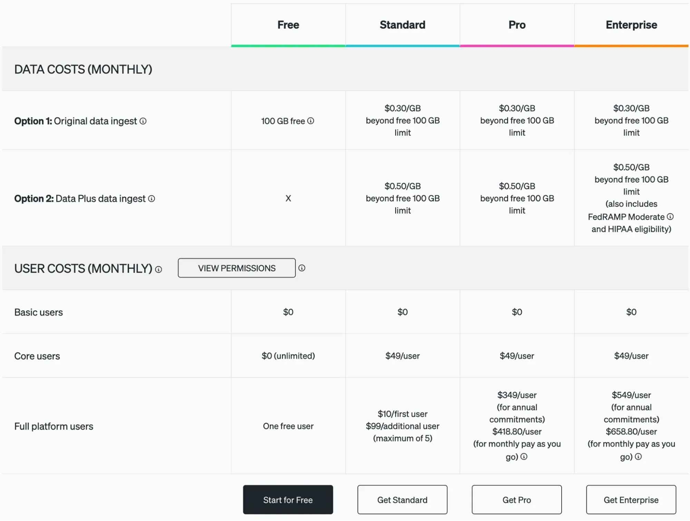Viewport: 690px width, 521px height.
Task: Select the Enterprise plan column header
Action: click(631, 24)
